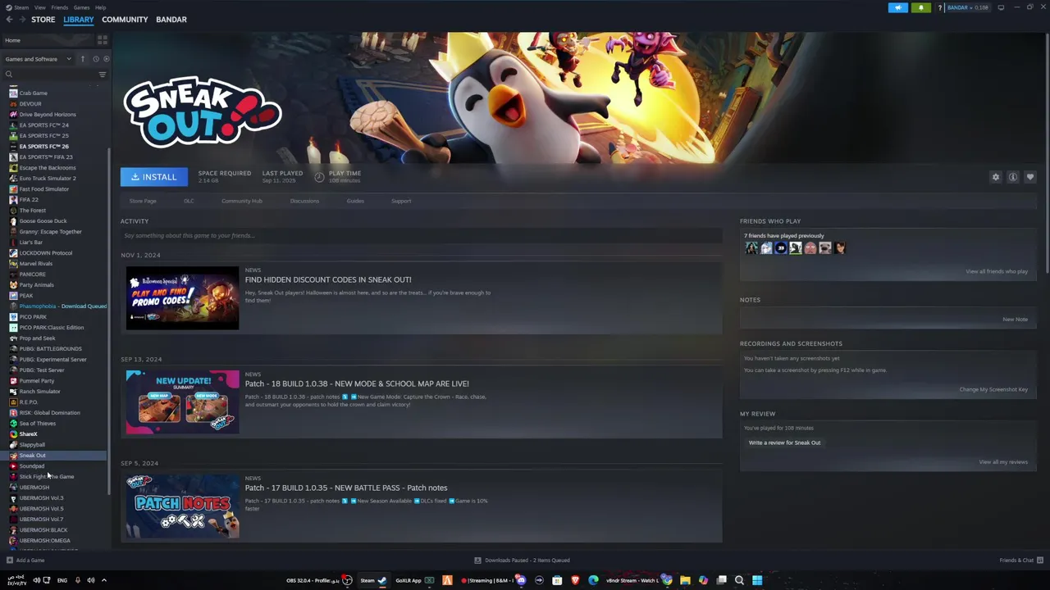
Task: Click Change My Screenshot Key
Action: (993, 389)
